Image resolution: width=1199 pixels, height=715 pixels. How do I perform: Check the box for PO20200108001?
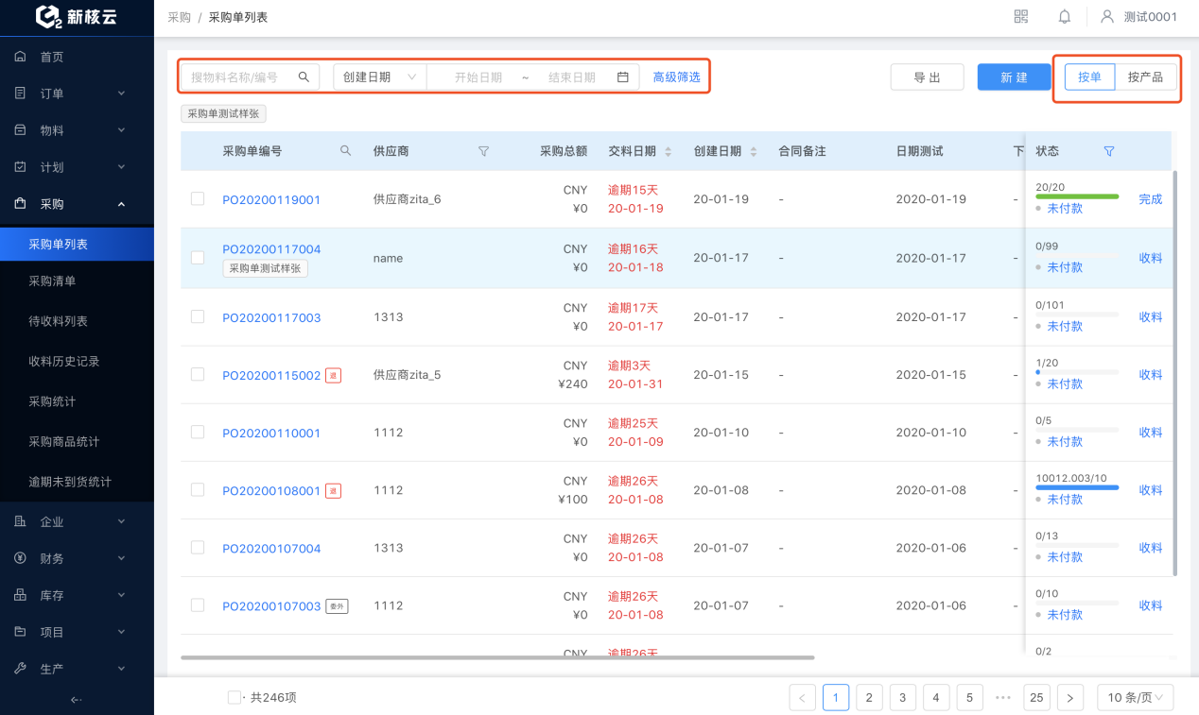tap(198, 489)
